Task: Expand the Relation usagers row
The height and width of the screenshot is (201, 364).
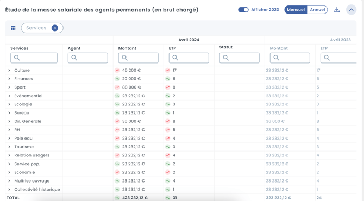Action: tap(9, 155)
